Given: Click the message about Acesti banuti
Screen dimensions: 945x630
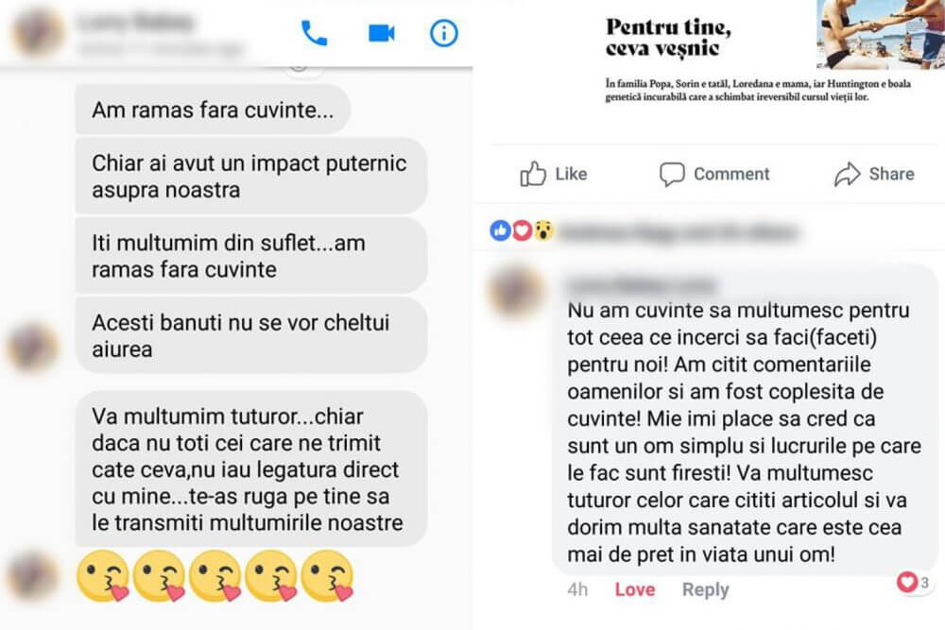Looking at the screenshot, I should click(x=251, y=335).
